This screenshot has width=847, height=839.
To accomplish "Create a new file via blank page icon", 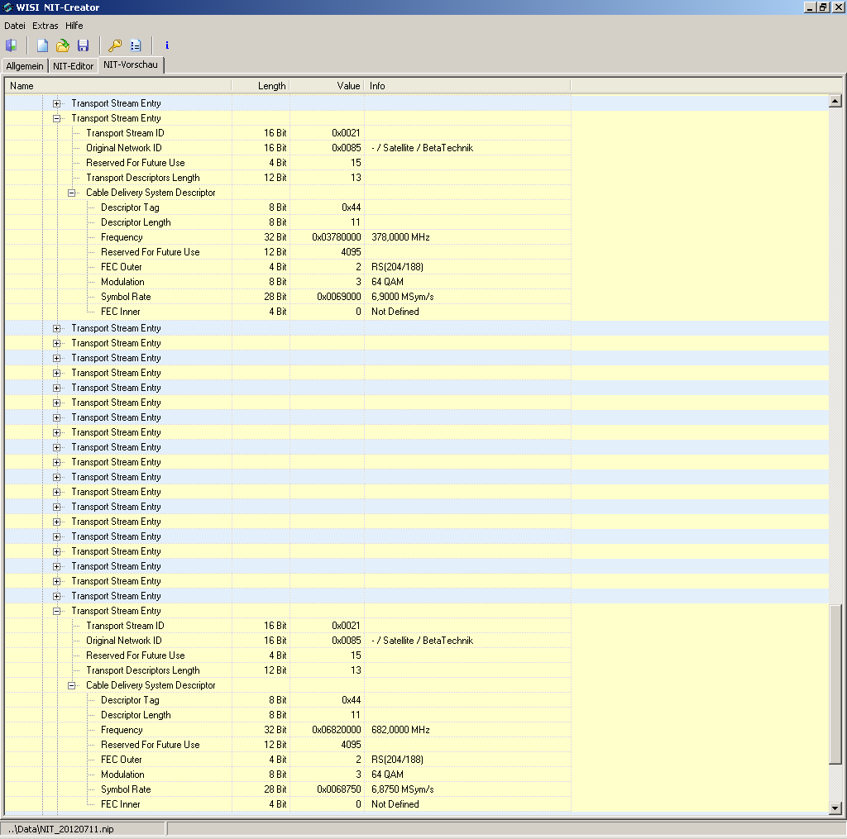I will click(42, 45).
